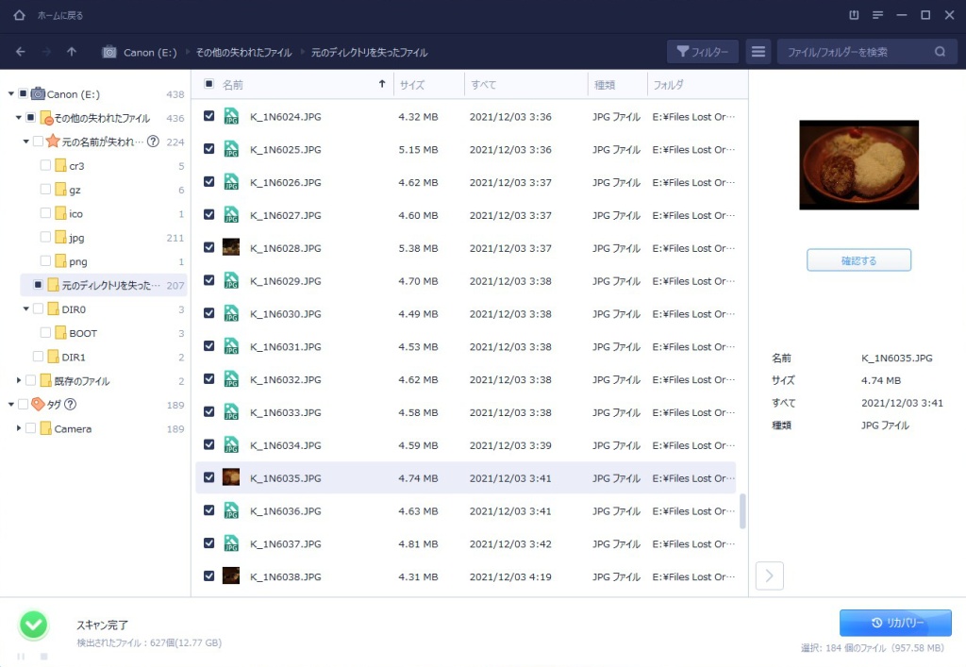The width and height of the screenshot is (966, 667).
Task: Switch list view with hamburger icon
Action: [x=758, y=52]
